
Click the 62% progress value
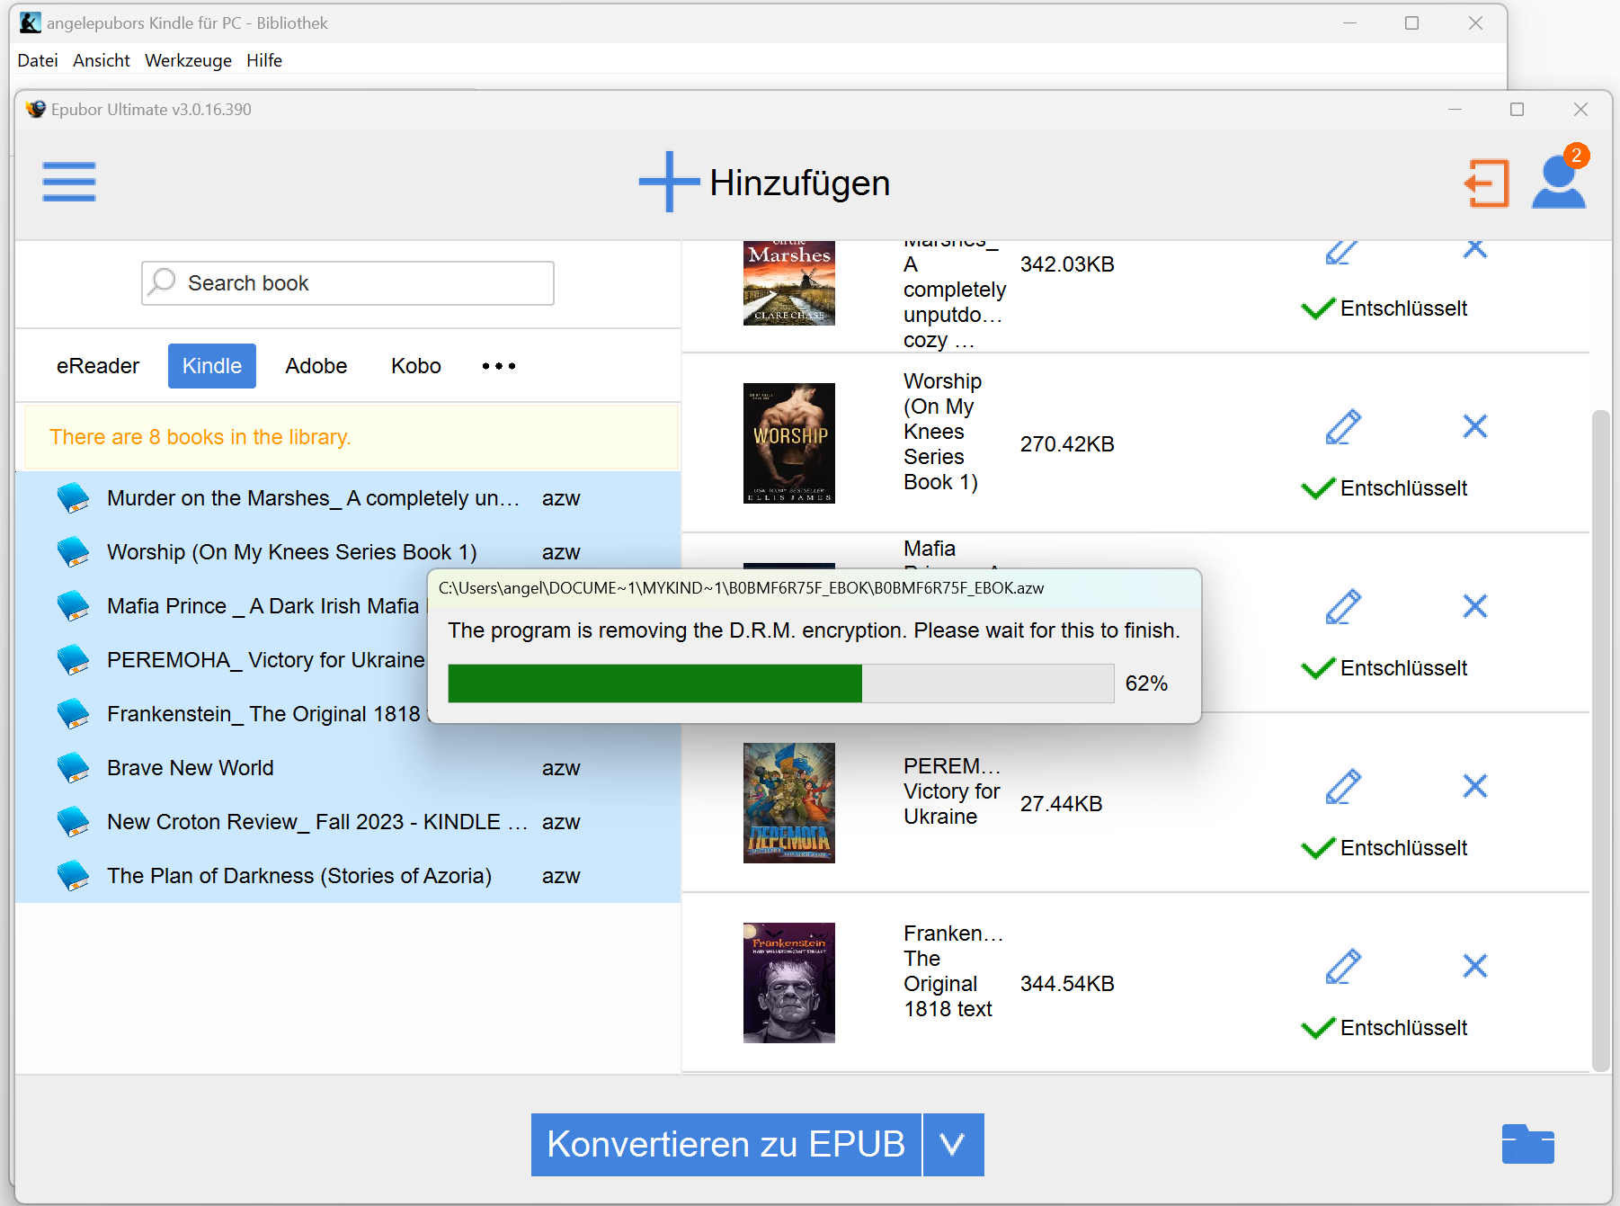pyautogui.click(x=1146, y=683)
